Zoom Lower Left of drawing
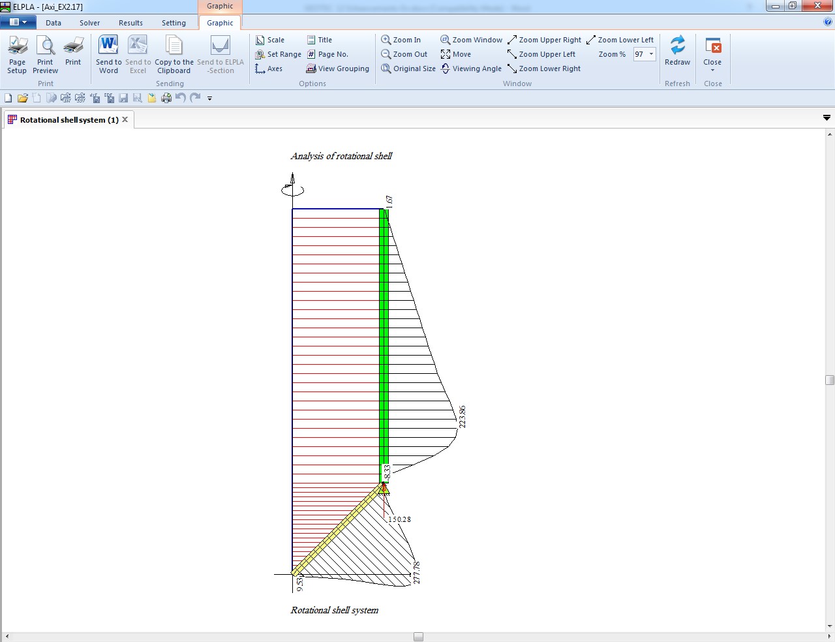 620,40
